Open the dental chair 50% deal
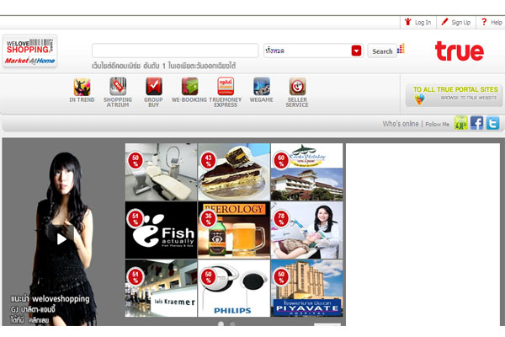 tap(161, 172)
